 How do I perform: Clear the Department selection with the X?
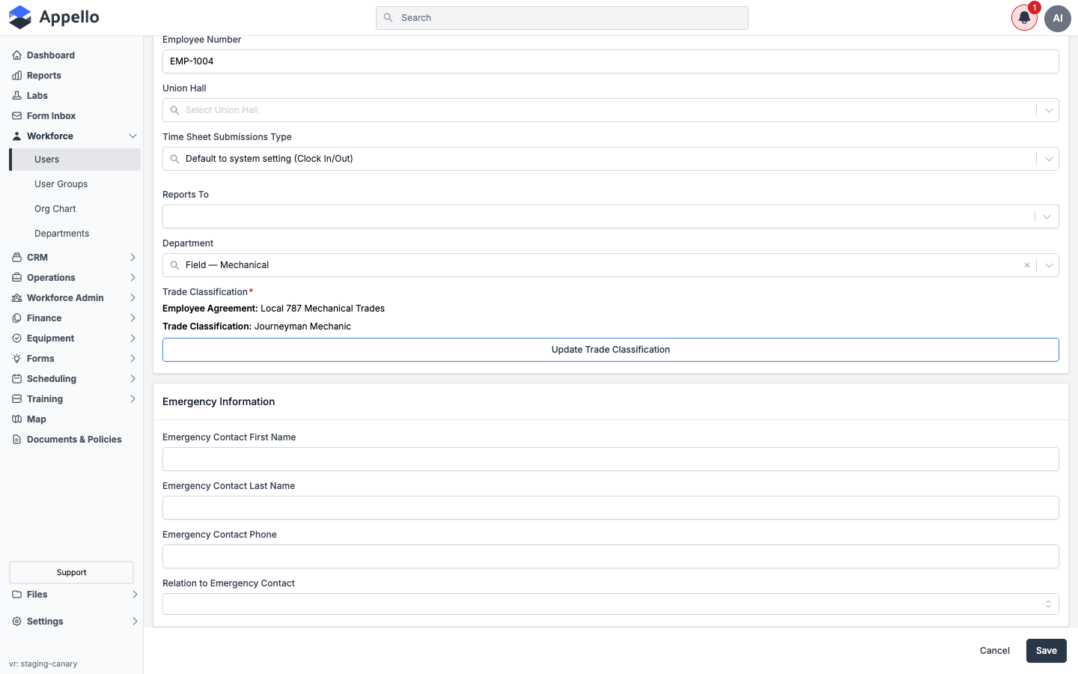(1027, 265)
